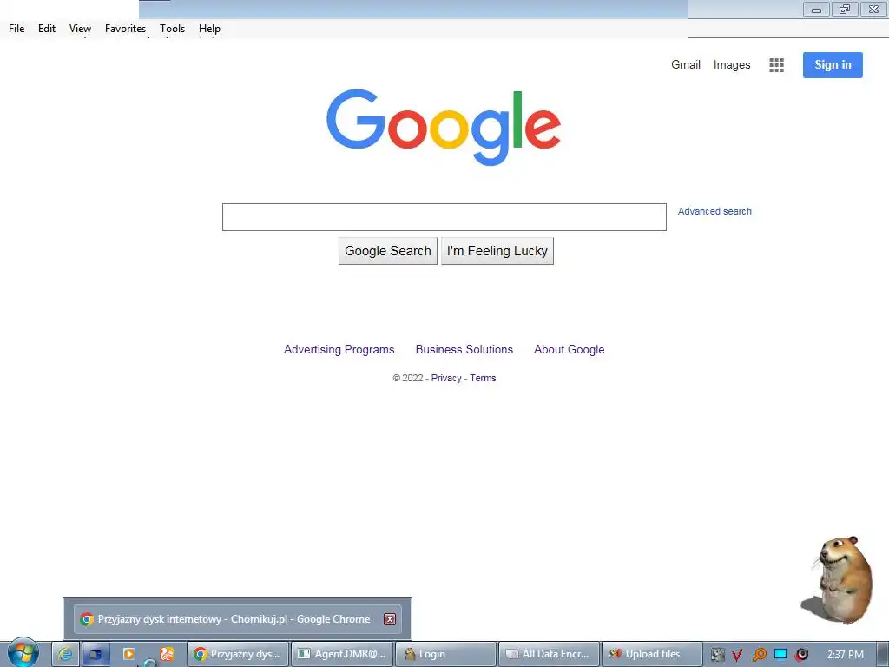Open Business Solutions link
The image size is (889, 667).
[464, 349]
